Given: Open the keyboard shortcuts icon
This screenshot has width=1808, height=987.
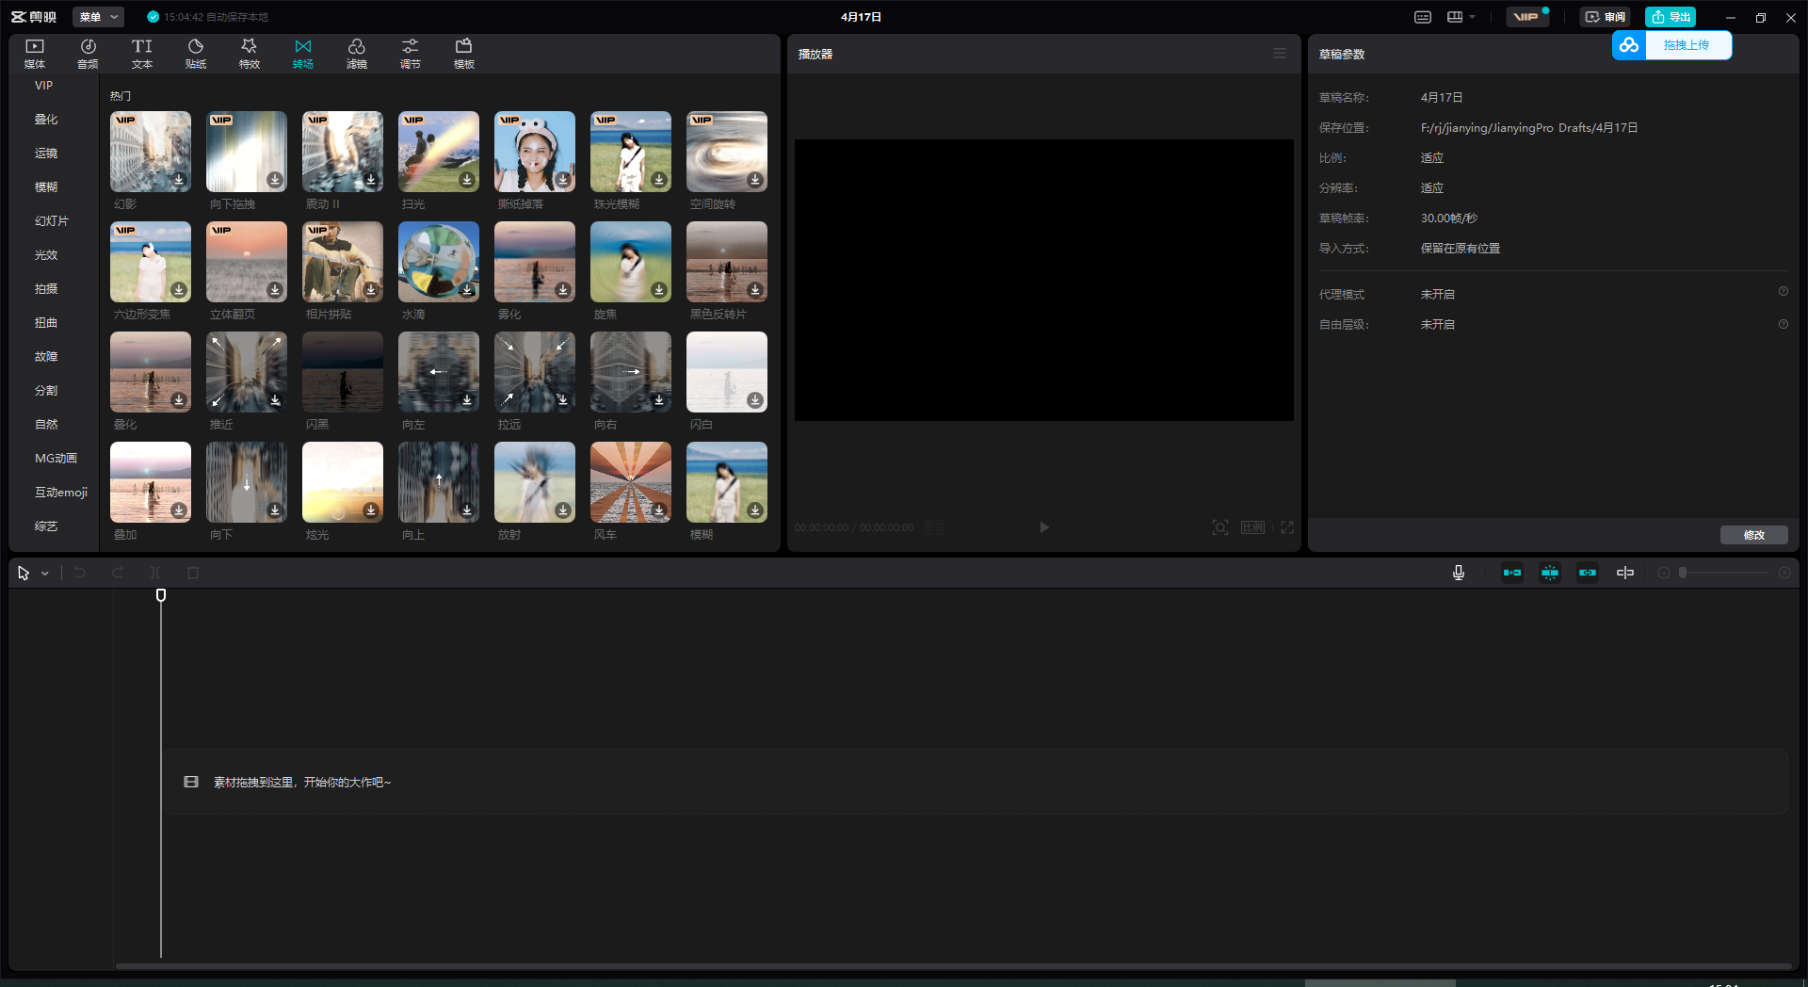Looking at the screenshot, I should [1423, 17].
